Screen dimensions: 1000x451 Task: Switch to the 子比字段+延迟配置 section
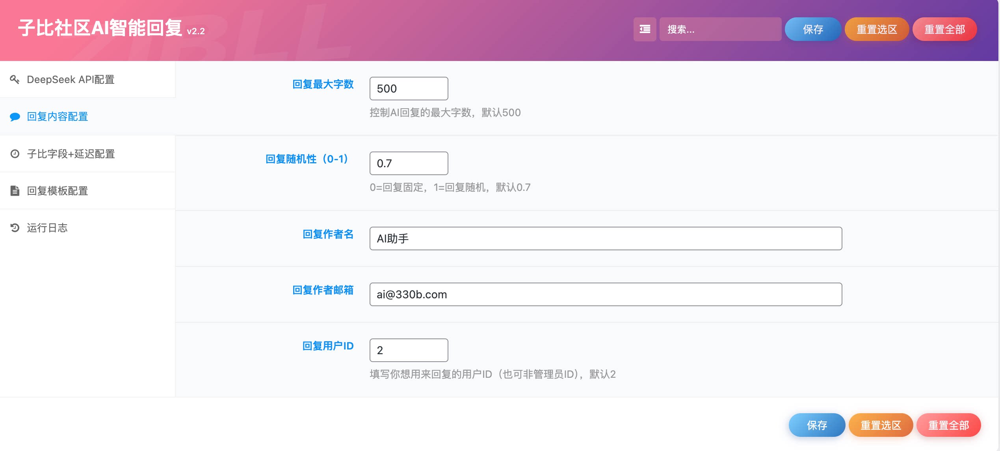[71, 154]
